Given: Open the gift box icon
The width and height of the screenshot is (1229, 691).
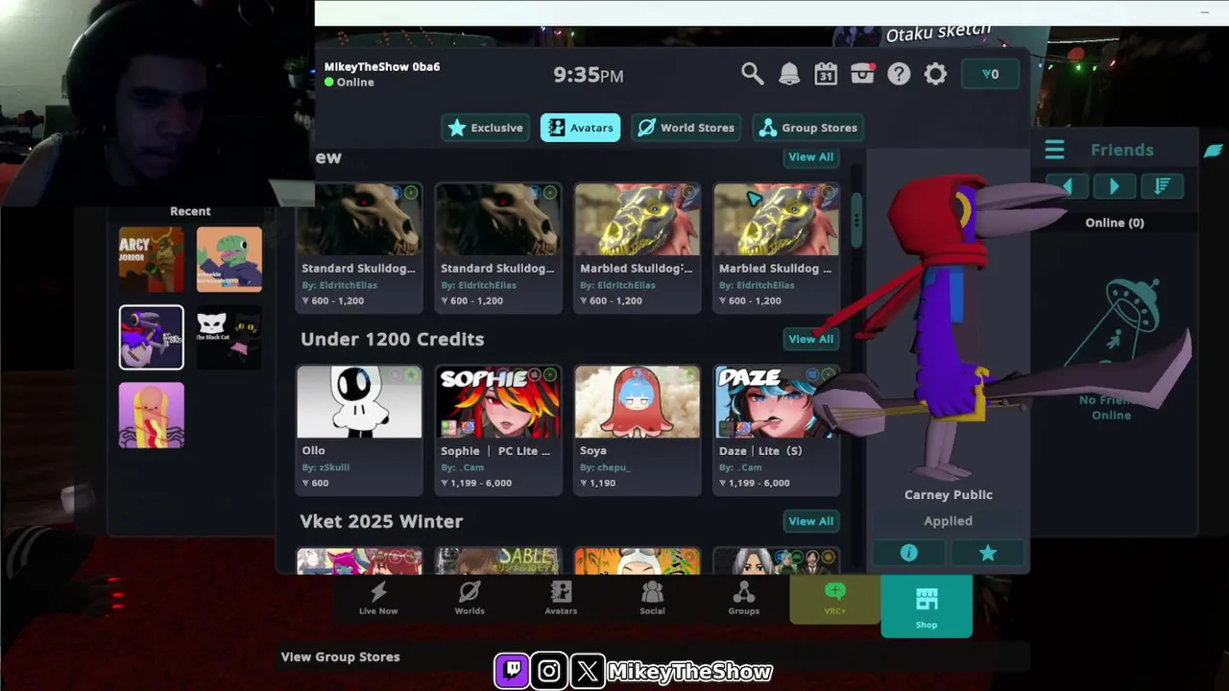Looking at the screenshot, I should coord(862,74).
